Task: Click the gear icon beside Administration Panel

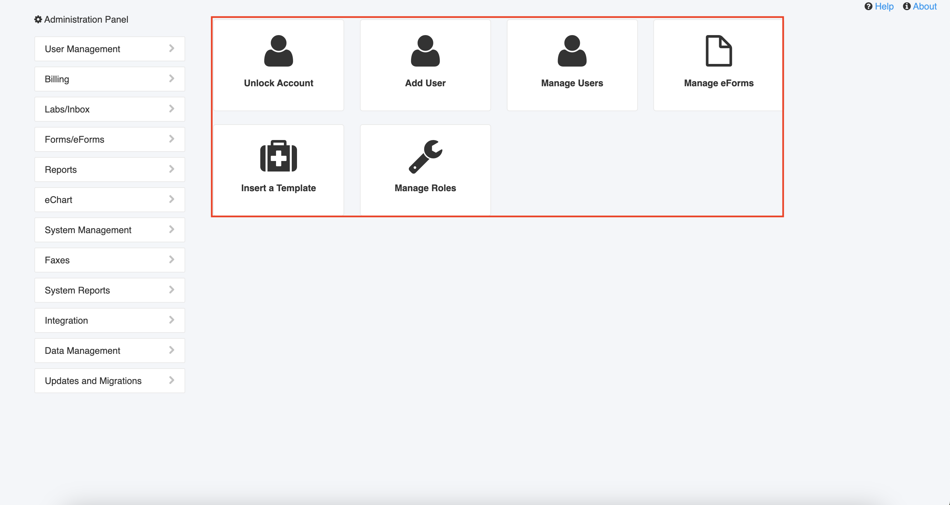Action: [x=38, y=19]
